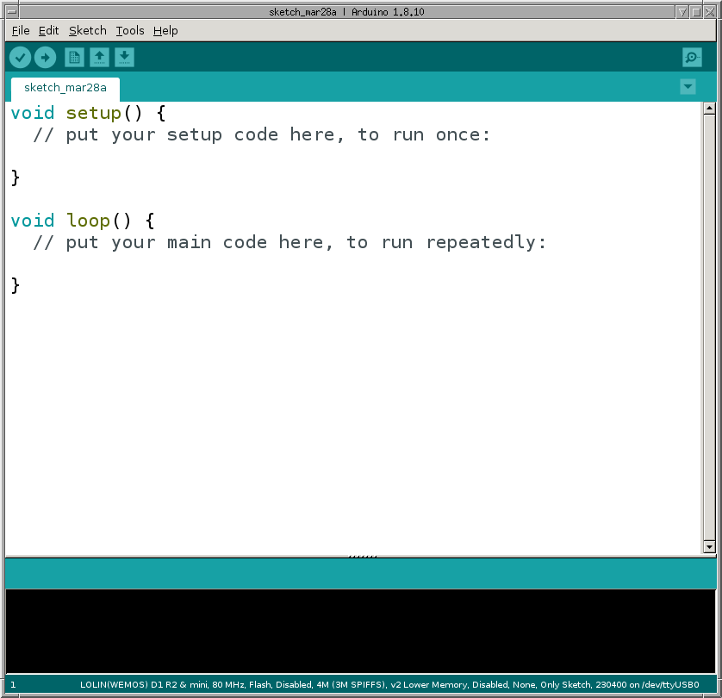
Task: Save the sketch using the down-arrow icon
Action: [x=124, y=58]
